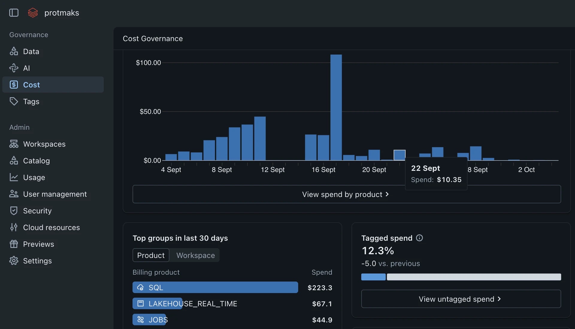This screenshot has height=329, width=575.
Task: Click the 16 Sept axis label
Action: (x=323, y=170)
